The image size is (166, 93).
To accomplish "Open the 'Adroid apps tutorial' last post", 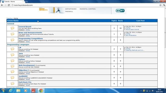I will pyautogui.click(x=132, y=29).
